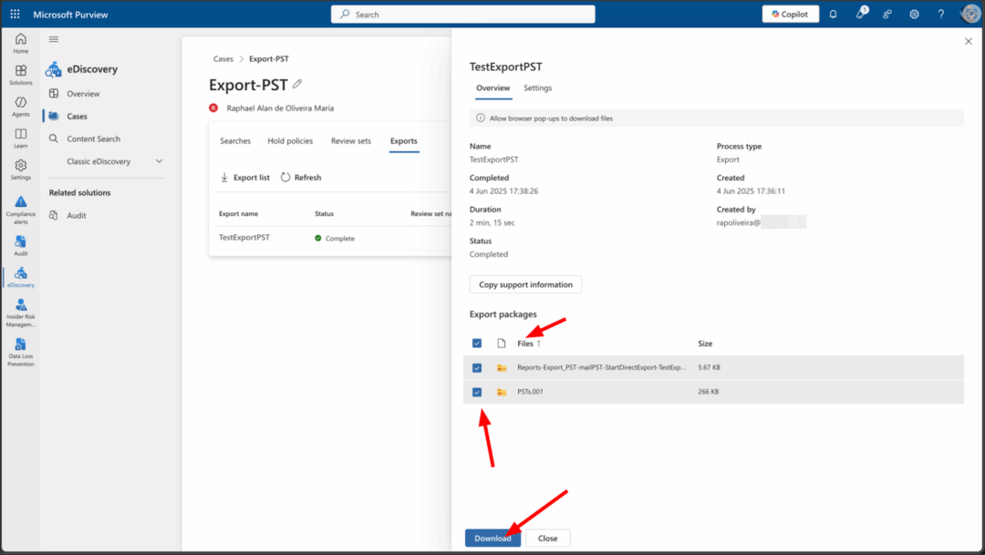
Task: Open Insider Risk Management in left rail
Action: pos(21,313)
